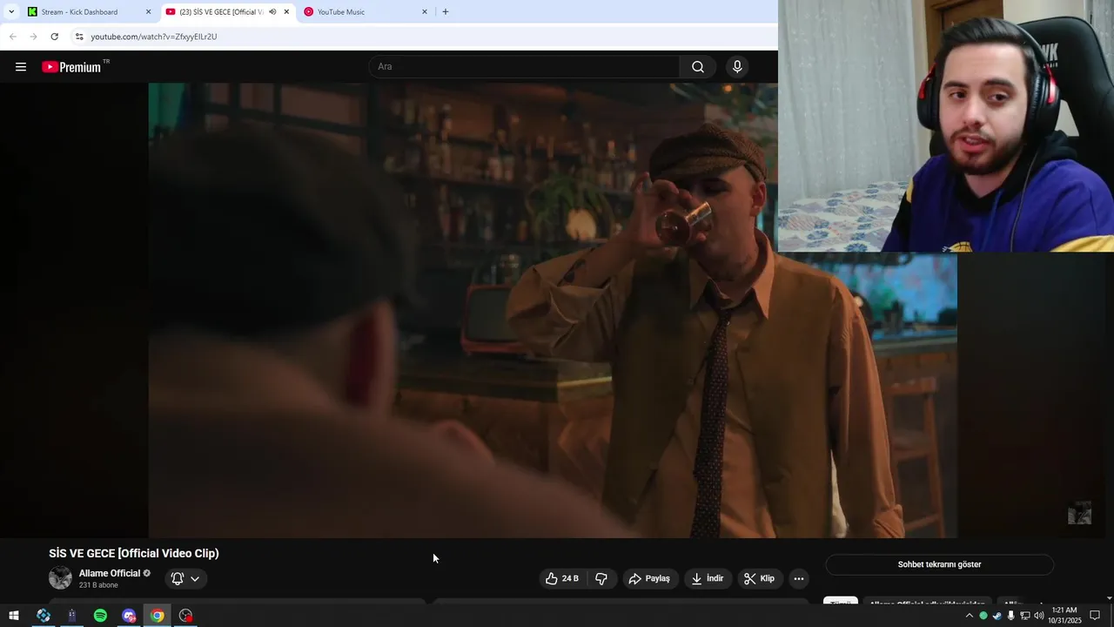Close the YouTube Music tab

(425, 12)
